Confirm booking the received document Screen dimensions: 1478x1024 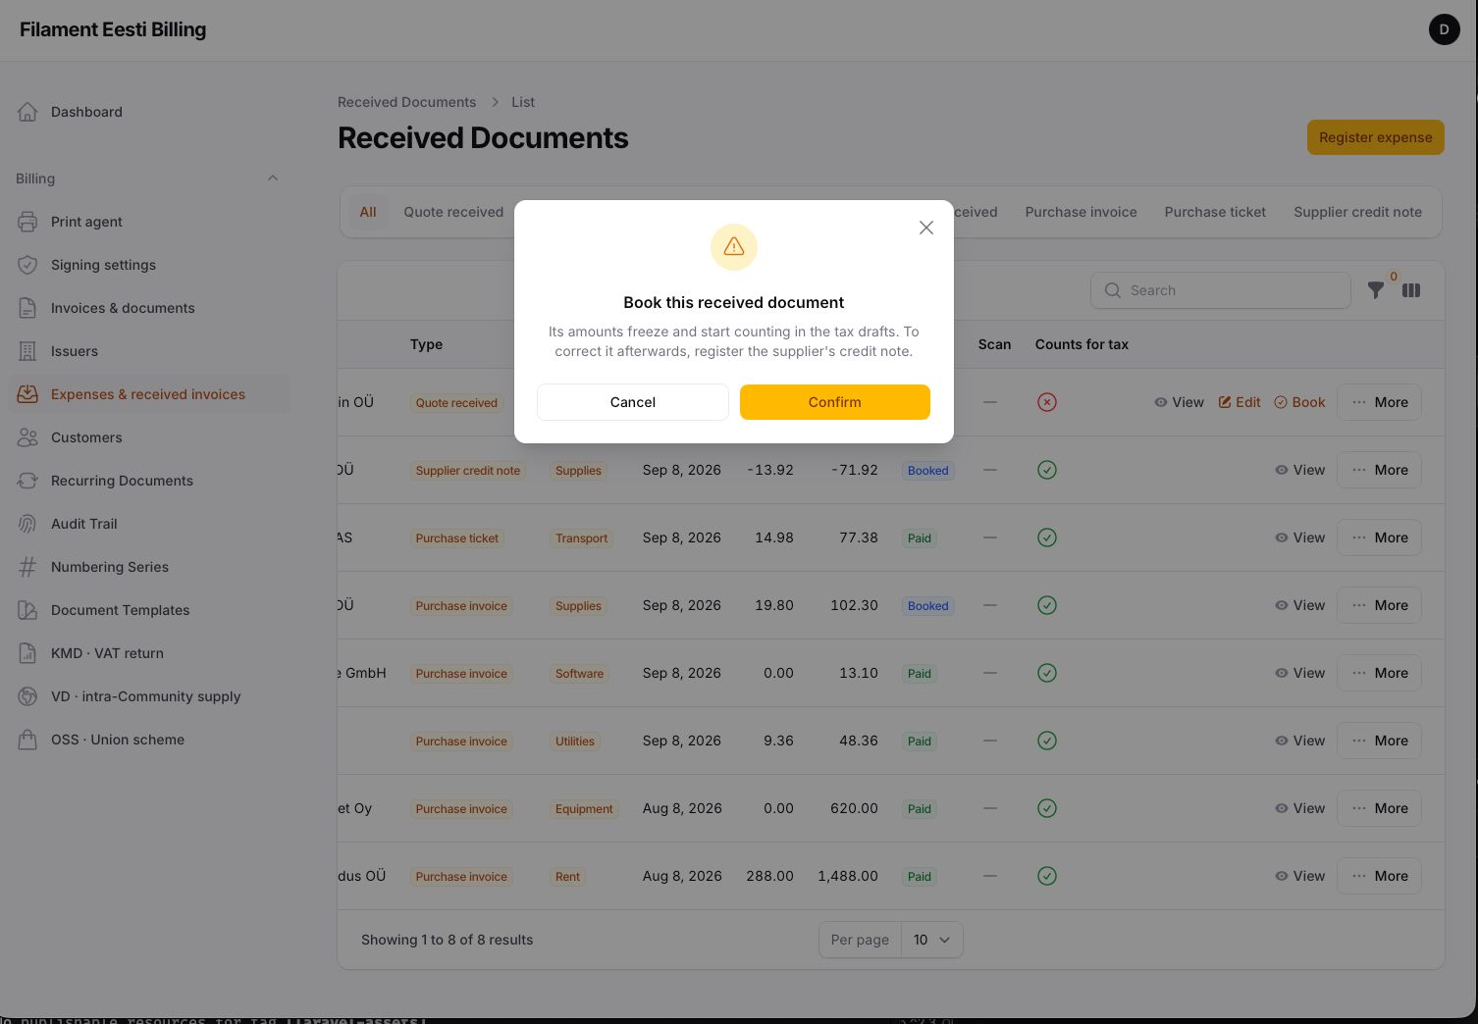pyautogui.click(x=834, y=402)
